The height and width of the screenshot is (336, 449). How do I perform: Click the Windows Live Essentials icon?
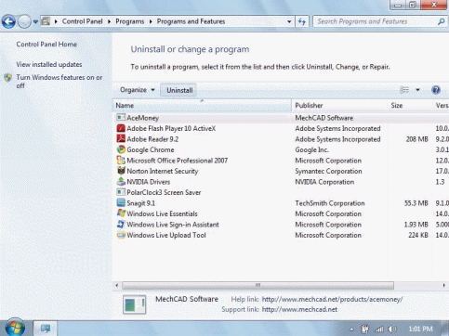121,213
